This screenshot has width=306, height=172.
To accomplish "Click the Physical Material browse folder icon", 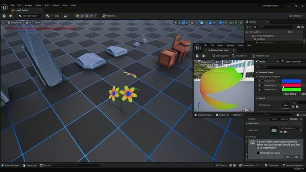I will (297, 107).
